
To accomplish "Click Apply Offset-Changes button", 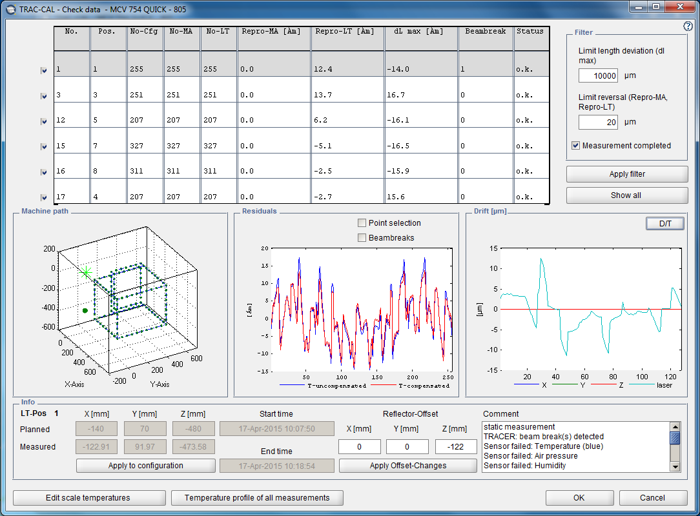I will (408, 466).
